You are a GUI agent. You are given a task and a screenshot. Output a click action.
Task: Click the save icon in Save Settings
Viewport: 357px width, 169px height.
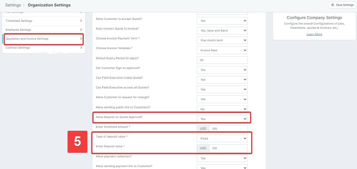click(333, 5)
